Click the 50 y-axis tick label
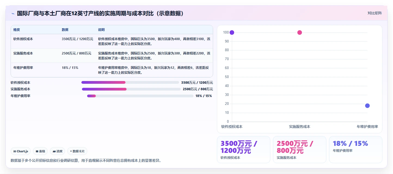 (x=227, y=77)
